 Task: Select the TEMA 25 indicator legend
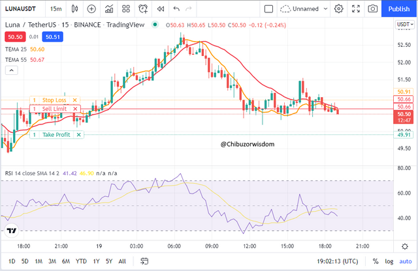(16, 50)
